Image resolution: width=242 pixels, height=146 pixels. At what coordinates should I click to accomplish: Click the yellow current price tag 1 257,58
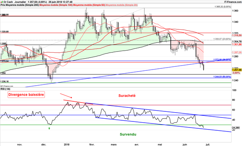coord(237,70)
